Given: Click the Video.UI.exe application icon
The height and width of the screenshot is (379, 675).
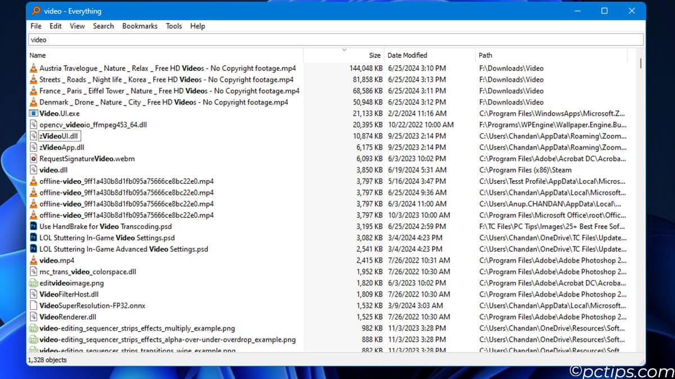Looking at the screenshot, I should coord(33,113).
